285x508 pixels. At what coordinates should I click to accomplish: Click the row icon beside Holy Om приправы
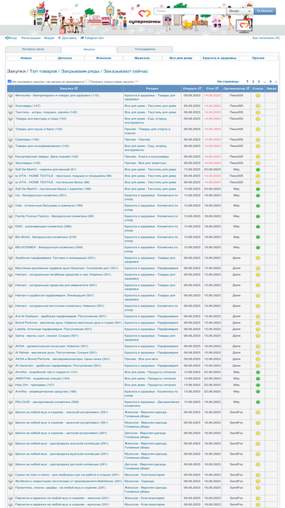[x=11, y=385]
